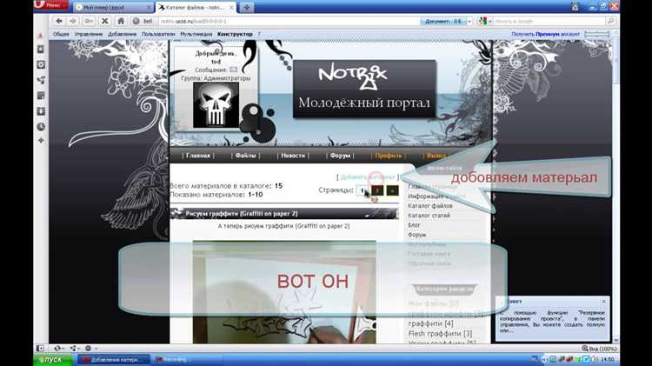This screenshot has height=366, width=652.
Task: Open the Управление admin menu
Action: (89, 34)
